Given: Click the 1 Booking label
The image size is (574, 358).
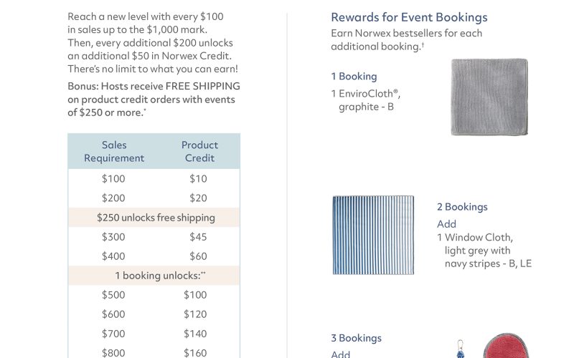Looking at the screenshot, I should [x=354, y=77].
